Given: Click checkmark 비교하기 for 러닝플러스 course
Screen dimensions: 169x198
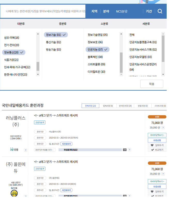Looking at the screenshot, I should point(157,150).
